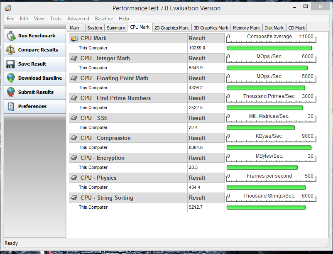
Task: Open the Tests menu
Action: (x=56, y=19)
